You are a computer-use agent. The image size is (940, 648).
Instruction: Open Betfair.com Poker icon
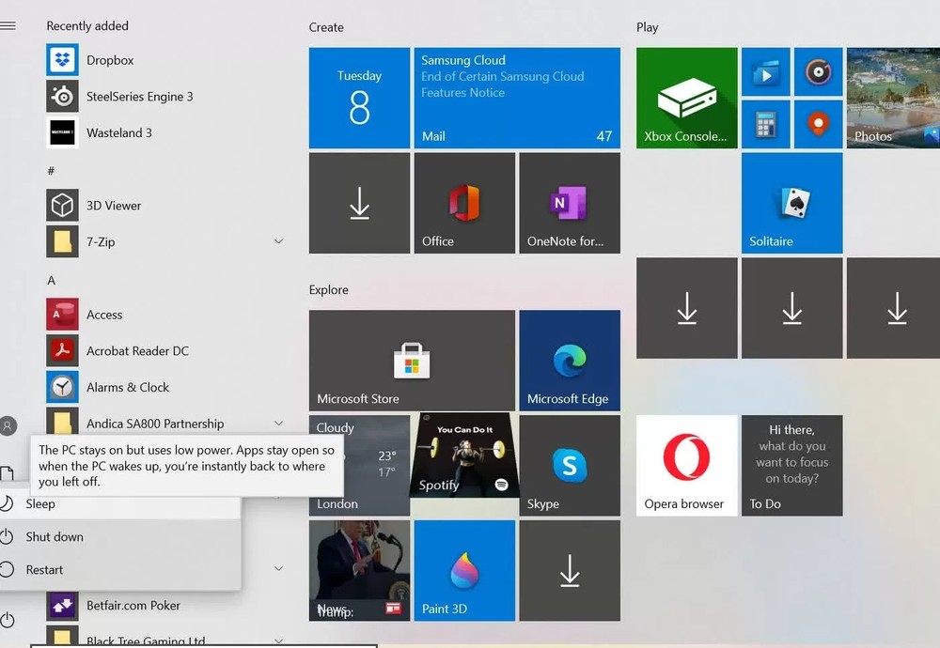point(62,606)
